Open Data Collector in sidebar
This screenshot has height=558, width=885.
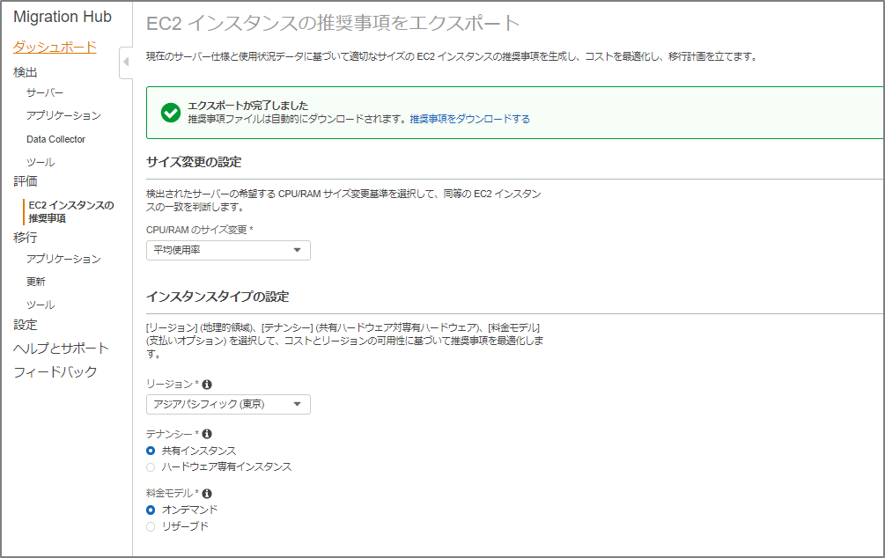55,139
